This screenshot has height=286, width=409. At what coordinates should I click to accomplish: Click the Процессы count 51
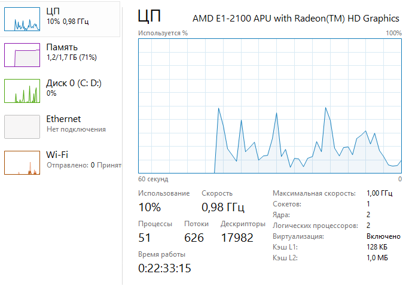[x=144, y=238]
